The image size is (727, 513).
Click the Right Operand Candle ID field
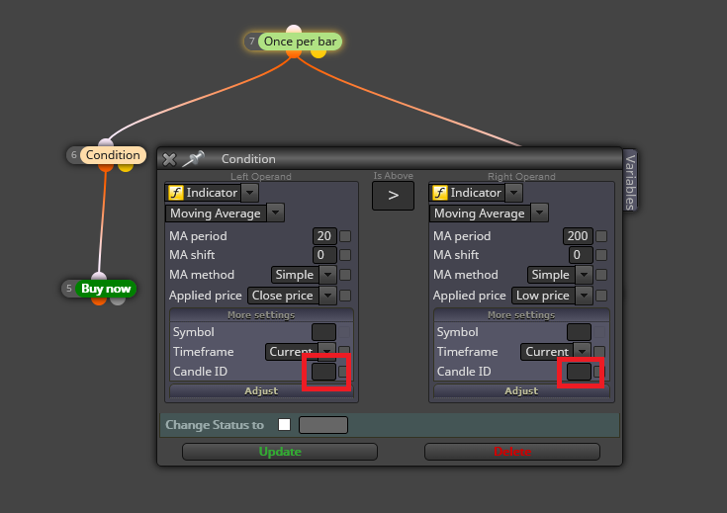579,372
